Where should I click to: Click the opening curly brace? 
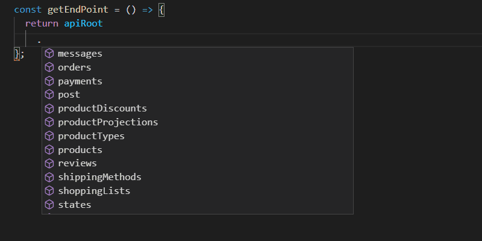(x=161, y=10)
